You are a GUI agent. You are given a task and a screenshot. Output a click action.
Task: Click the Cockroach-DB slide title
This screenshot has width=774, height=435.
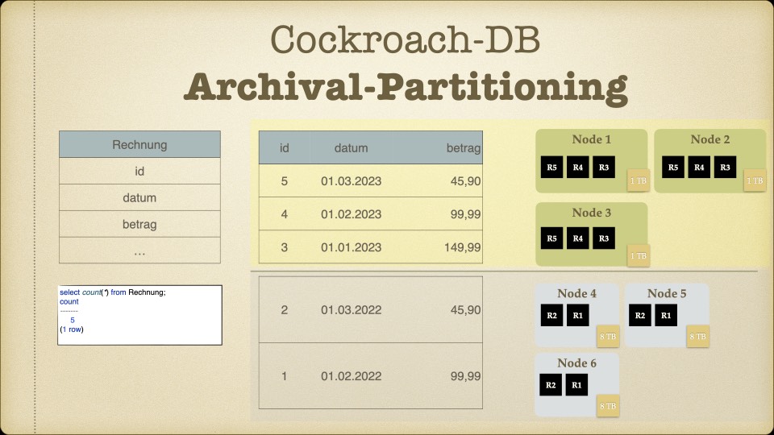pos(405,40)
